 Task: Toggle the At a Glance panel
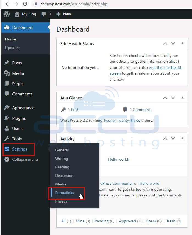coord(182,98)
